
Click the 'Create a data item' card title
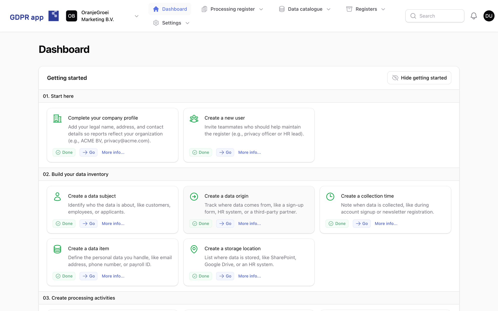(88, 249)
